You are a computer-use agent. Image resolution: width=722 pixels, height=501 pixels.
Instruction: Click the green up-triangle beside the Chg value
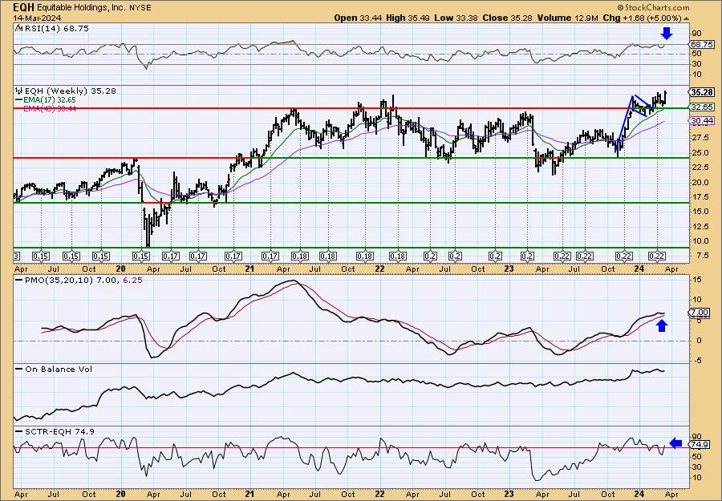click(x=686, y=18)
